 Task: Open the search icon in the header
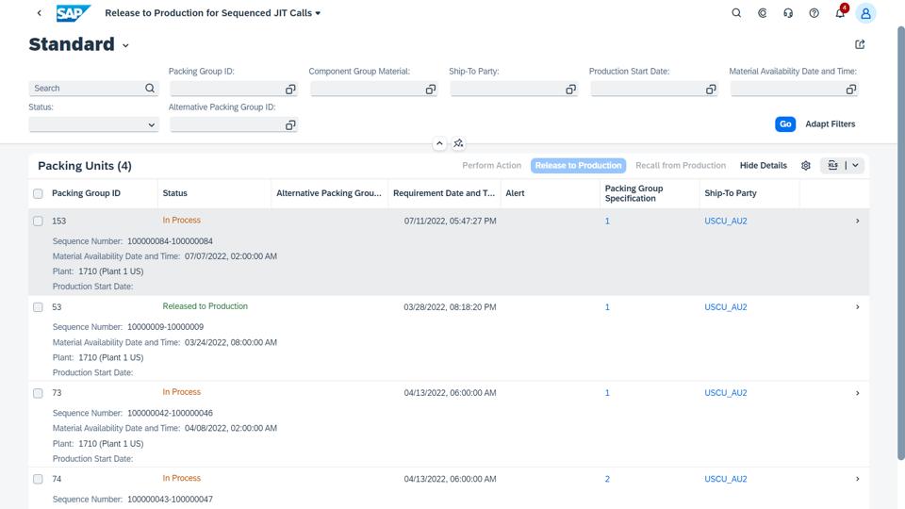[736, 13]
